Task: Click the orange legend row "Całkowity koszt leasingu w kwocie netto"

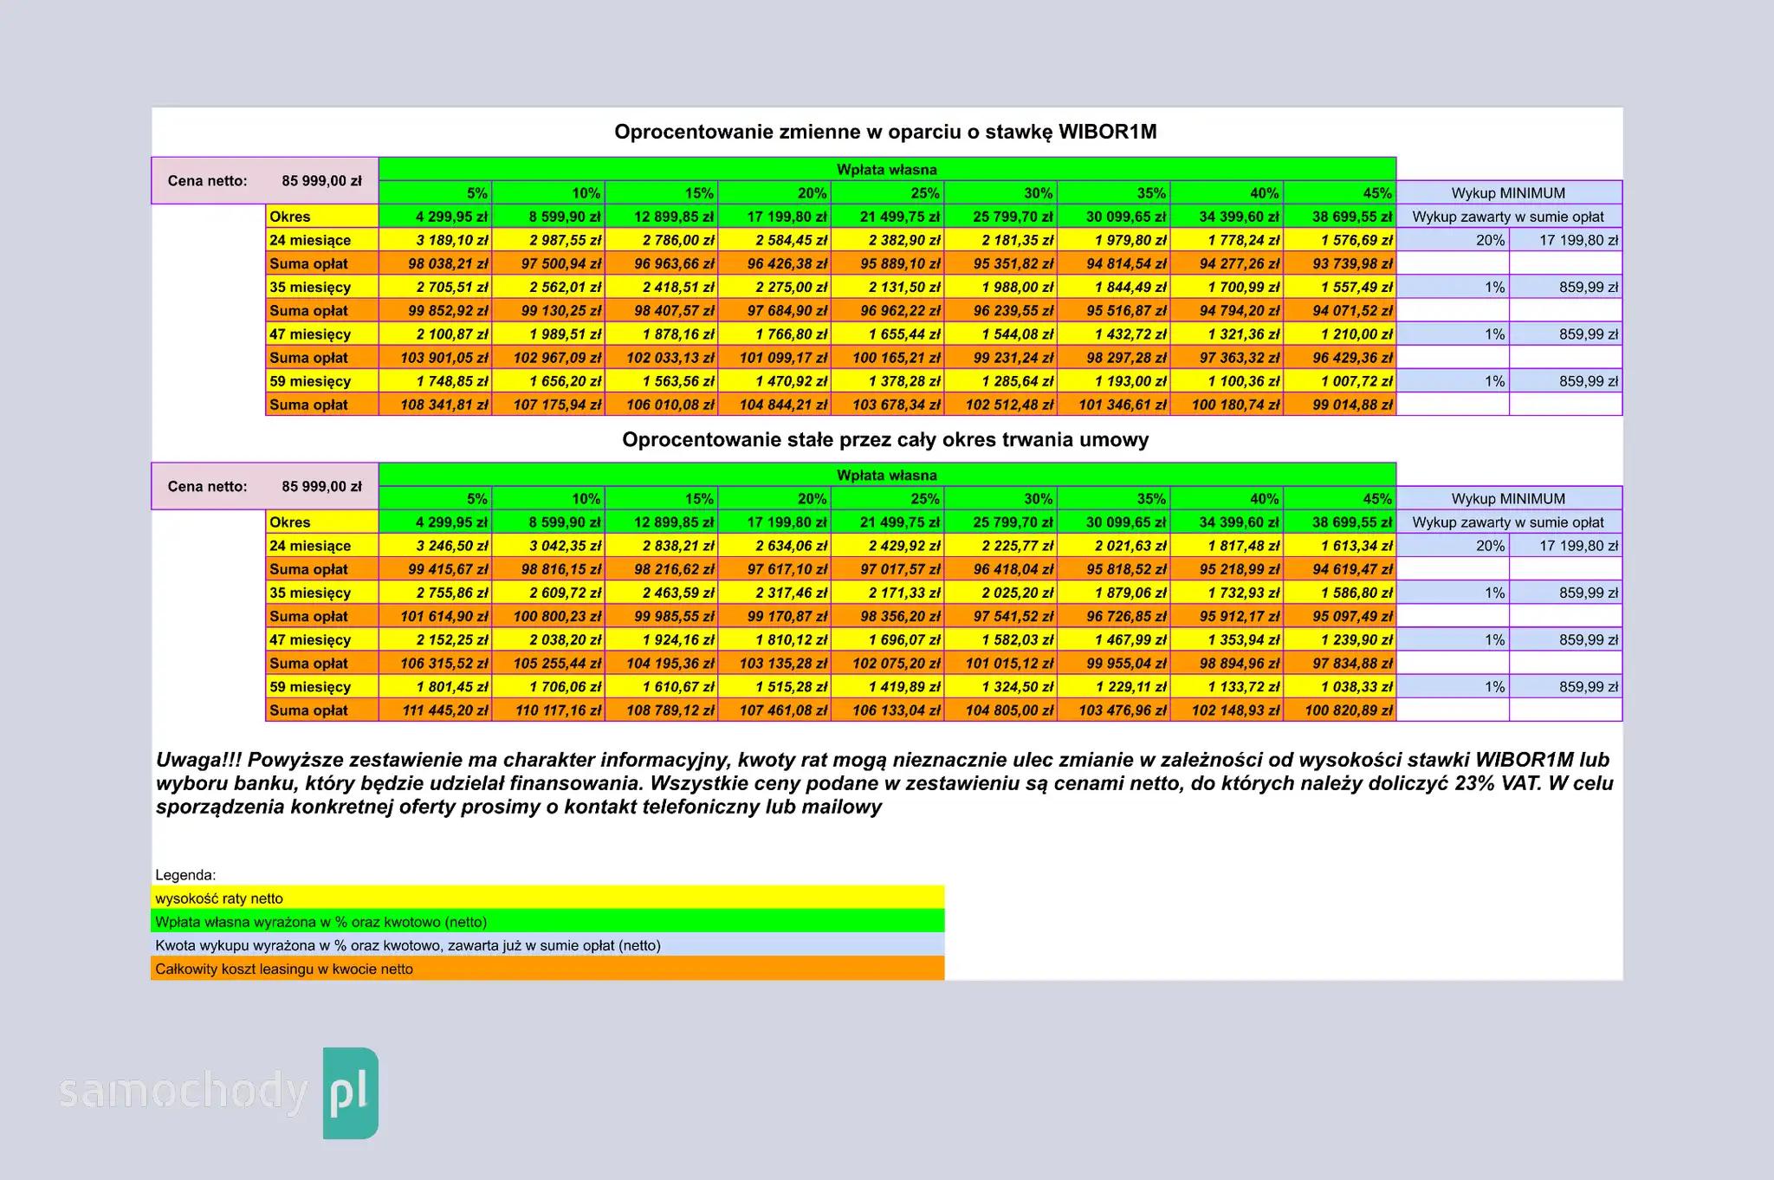Action: (547, 969)
